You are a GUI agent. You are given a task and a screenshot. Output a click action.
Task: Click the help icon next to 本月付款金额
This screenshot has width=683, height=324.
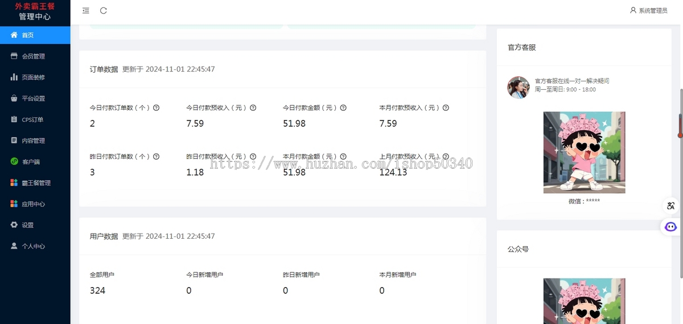click(343, 156)
